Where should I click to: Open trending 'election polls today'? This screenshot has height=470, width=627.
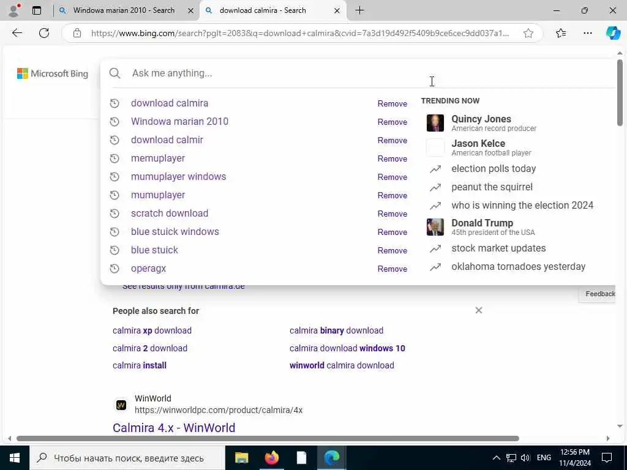pyautogui.click(x=494, y=169)
